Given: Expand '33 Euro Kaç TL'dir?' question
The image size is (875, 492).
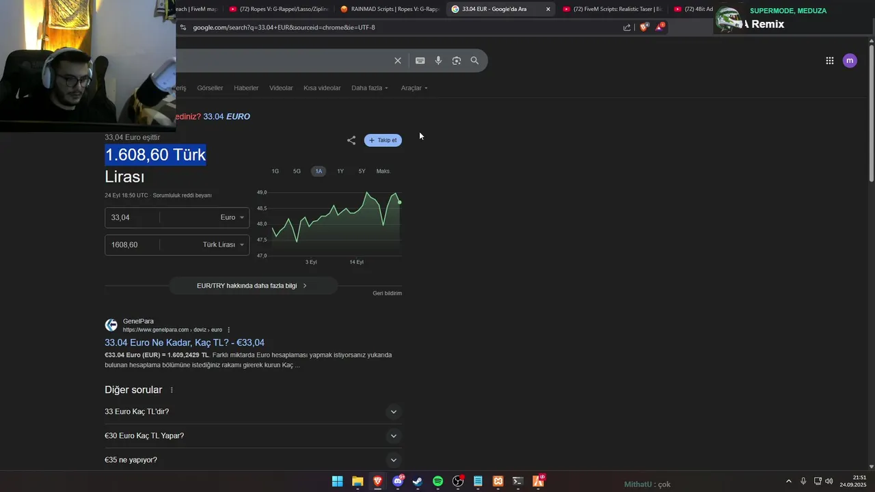Looking at the screenshot, I should (x=253, y=412).
